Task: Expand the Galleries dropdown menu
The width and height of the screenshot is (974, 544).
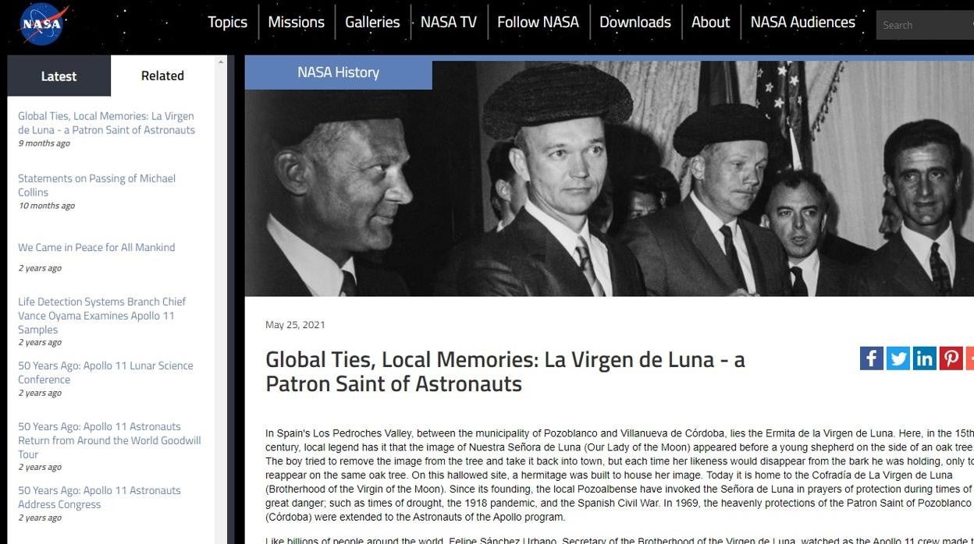Action: (372, 23)
